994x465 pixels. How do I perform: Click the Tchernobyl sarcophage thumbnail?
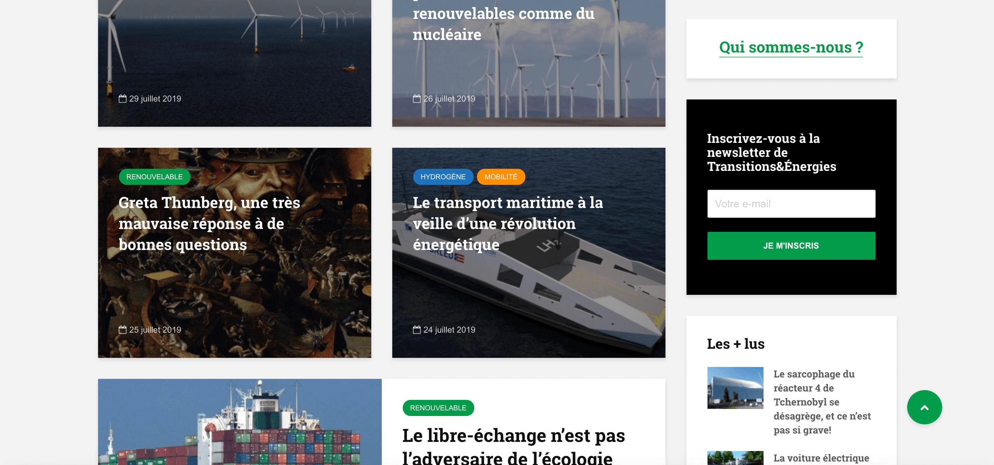coord(735,388)
